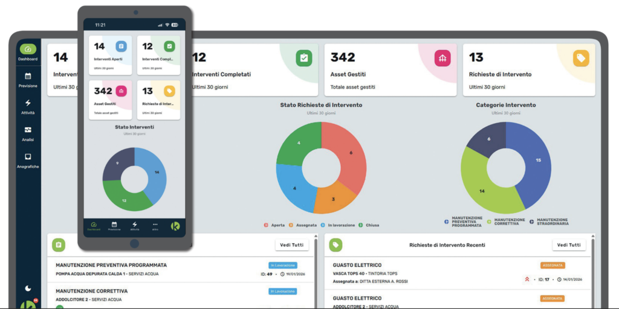Tap the Altro tab on mobile nav
Image resolution: width=619 pixels, height=309 pixels.
[x=155, y=226]
